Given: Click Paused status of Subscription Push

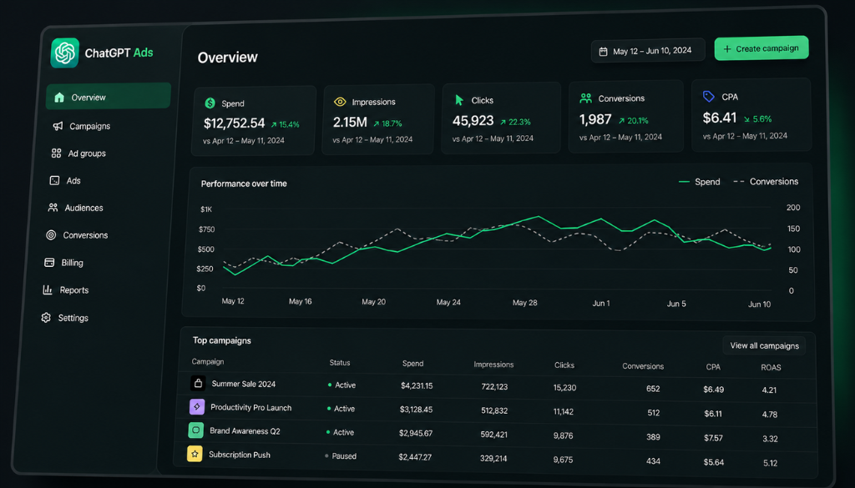Looking at the screenshot, I should coord(341,455).
